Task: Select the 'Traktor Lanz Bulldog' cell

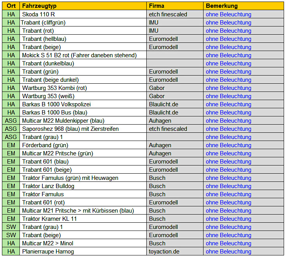Action: point(83,186)
